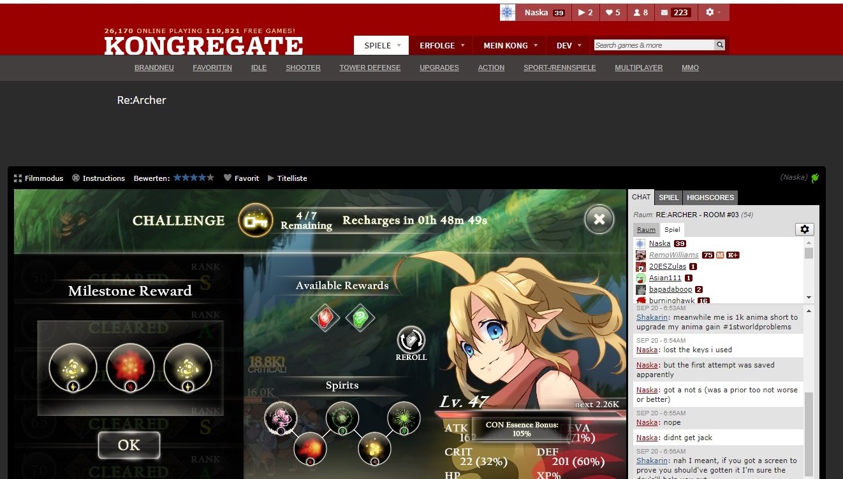
Task: Switch to the CHAT tab
Action: (641, 197)
